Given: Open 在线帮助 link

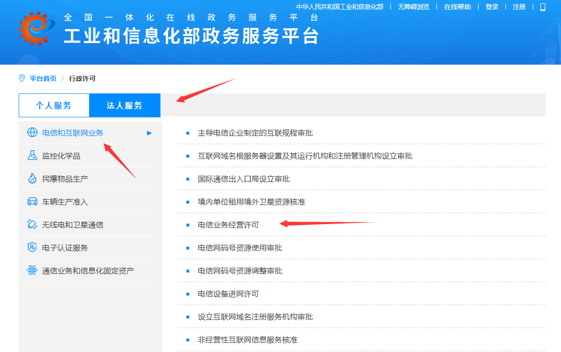Looking at the screenshot, I should coord(457,7).
